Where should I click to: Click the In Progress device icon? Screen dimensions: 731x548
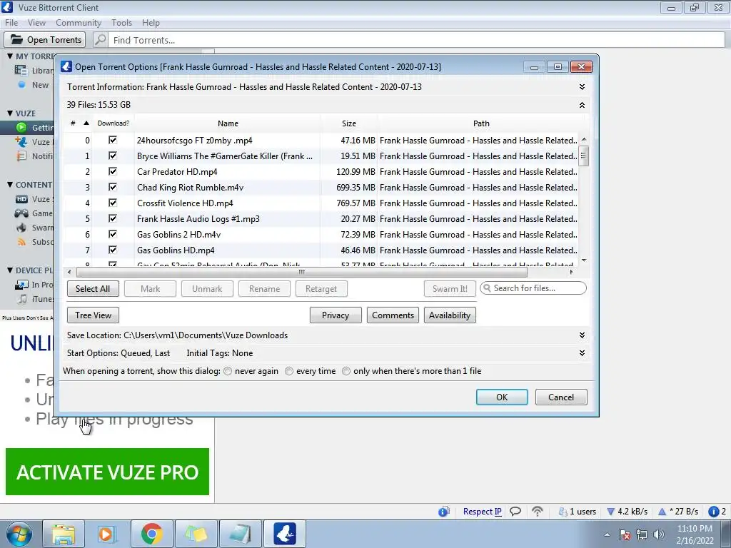click(x=21, y=285)
